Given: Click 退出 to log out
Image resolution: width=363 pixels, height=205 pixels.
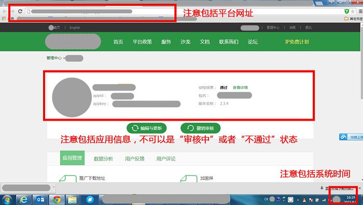Looking at the screenshot, I should [x=308, y=27].
